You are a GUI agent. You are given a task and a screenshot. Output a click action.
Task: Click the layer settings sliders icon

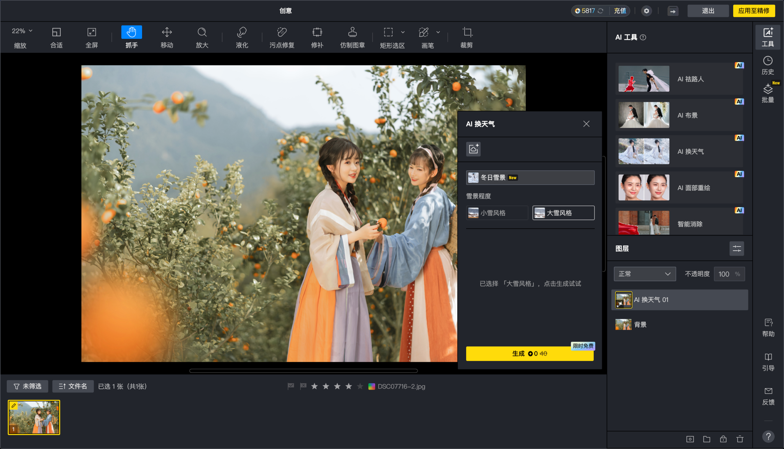(x=737, y=249)
